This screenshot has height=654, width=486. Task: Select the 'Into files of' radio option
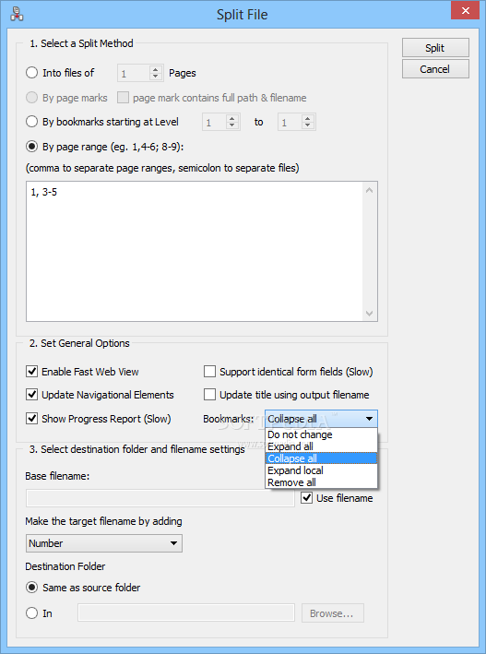click(31, 73)
